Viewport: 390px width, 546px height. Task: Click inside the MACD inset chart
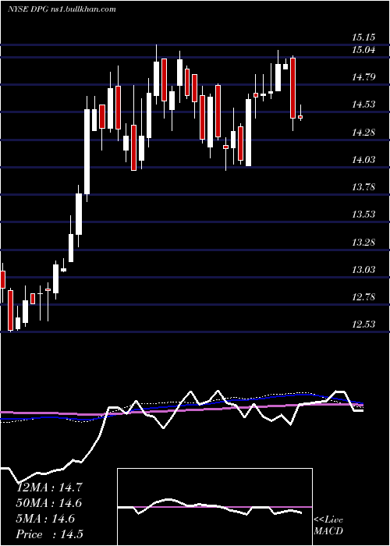click(214, 507)
